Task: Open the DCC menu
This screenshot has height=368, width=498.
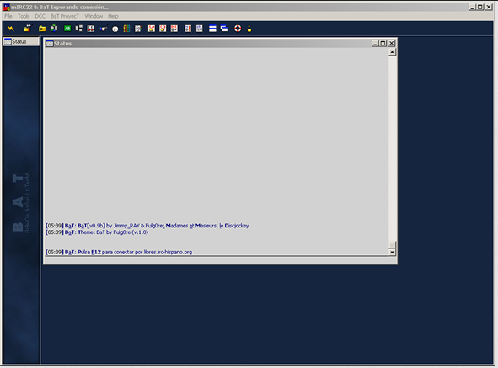Action: coord(40,16)
